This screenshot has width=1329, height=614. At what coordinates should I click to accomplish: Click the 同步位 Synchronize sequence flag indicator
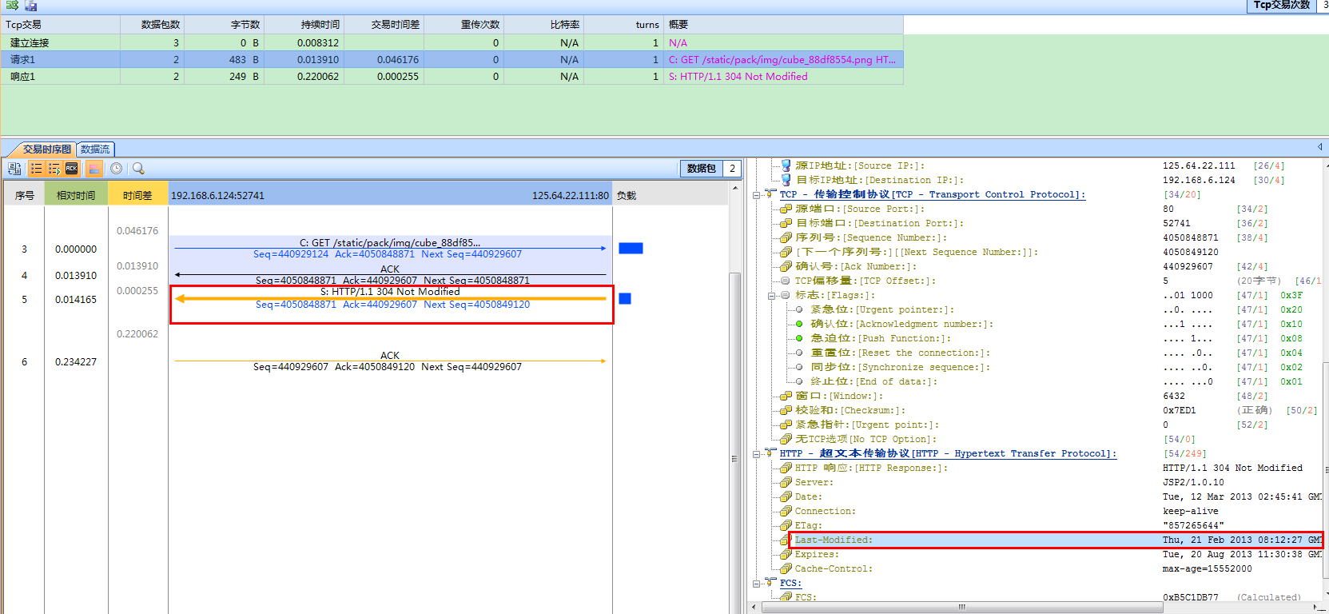click(799, 367)
